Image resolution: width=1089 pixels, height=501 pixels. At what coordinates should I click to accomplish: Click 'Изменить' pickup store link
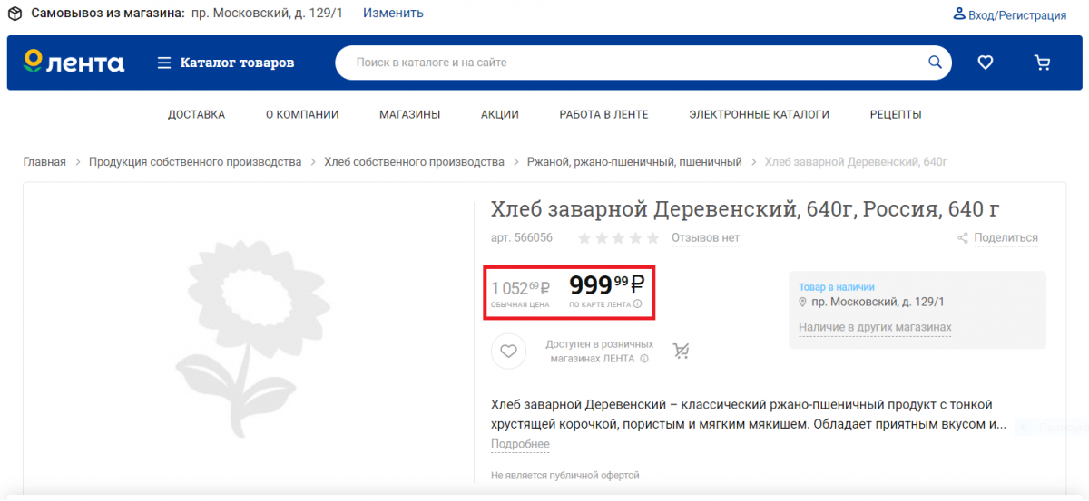click(x=393, y=14)
